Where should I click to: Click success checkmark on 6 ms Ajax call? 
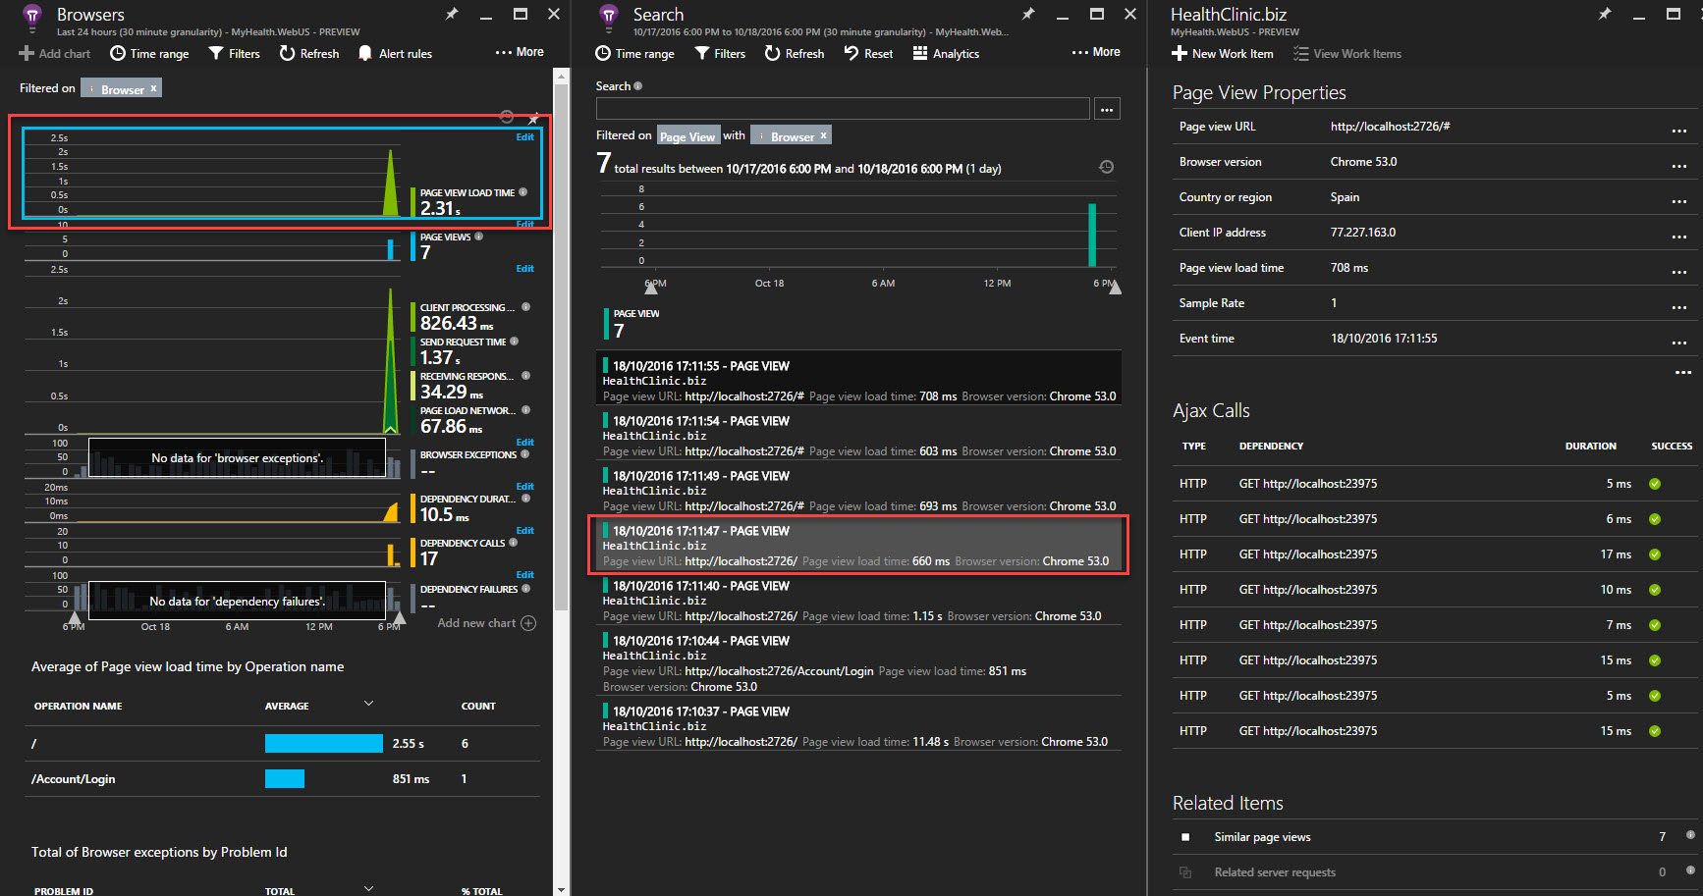pos(1655,519)
